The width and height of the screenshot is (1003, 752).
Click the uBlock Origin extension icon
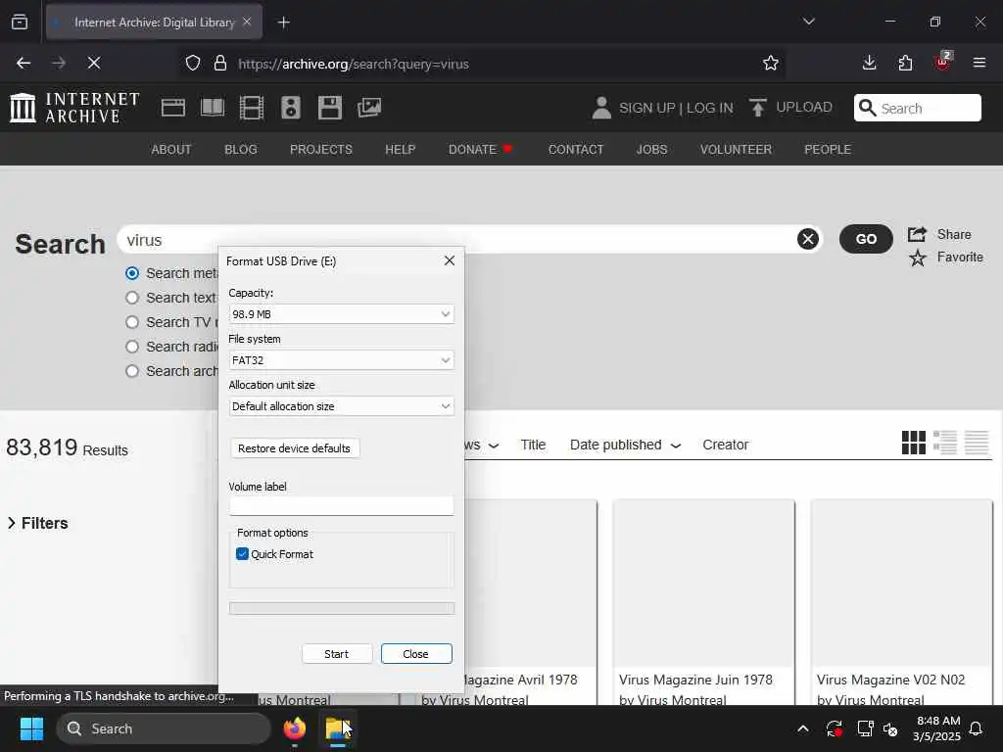coord(943,62)
